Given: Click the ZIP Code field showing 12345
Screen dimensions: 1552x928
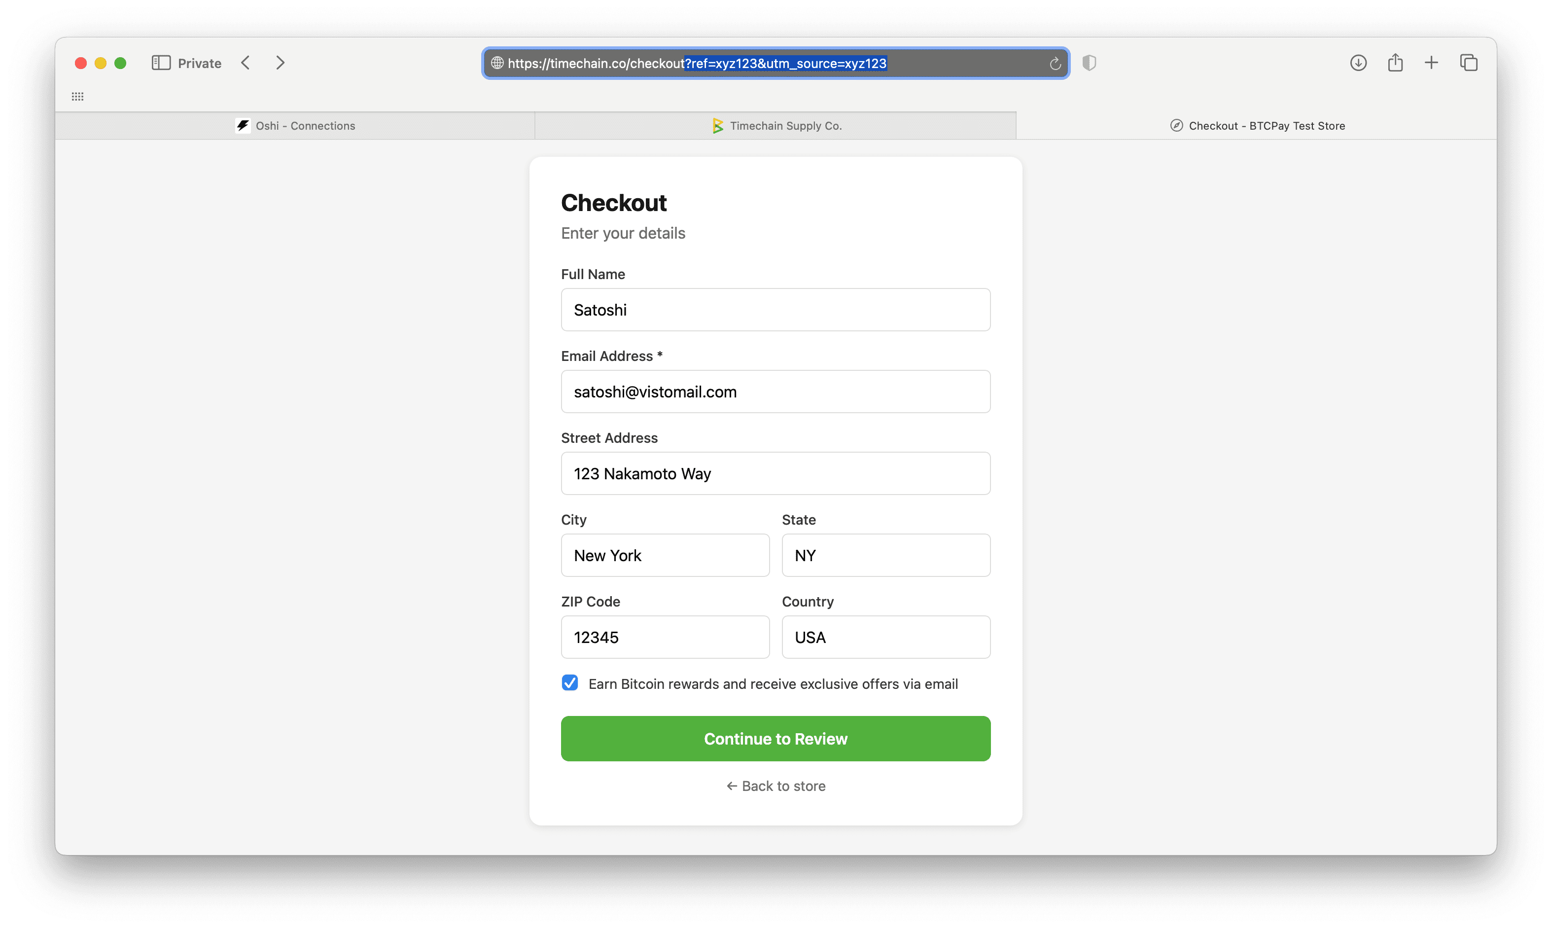Looking at the screenshot, I should 665,637.
